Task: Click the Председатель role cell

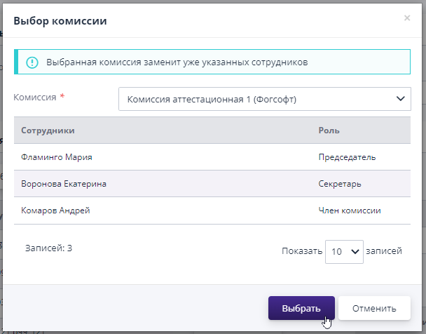Action: [347, 157]
